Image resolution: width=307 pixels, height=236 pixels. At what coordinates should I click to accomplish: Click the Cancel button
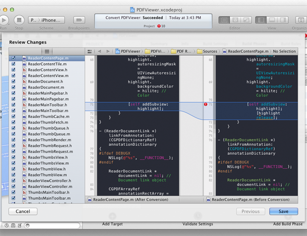point(23,212)
